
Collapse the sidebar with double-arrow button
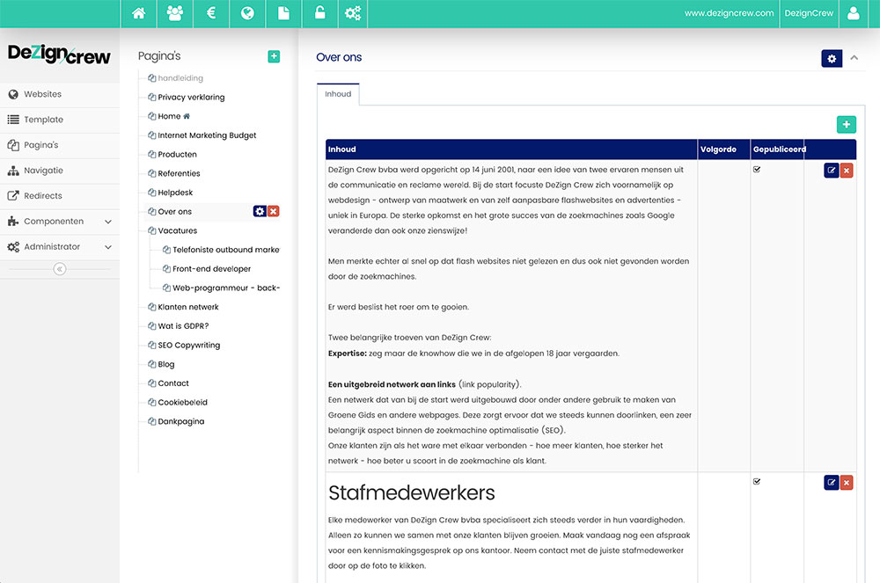tap(60, 269)
